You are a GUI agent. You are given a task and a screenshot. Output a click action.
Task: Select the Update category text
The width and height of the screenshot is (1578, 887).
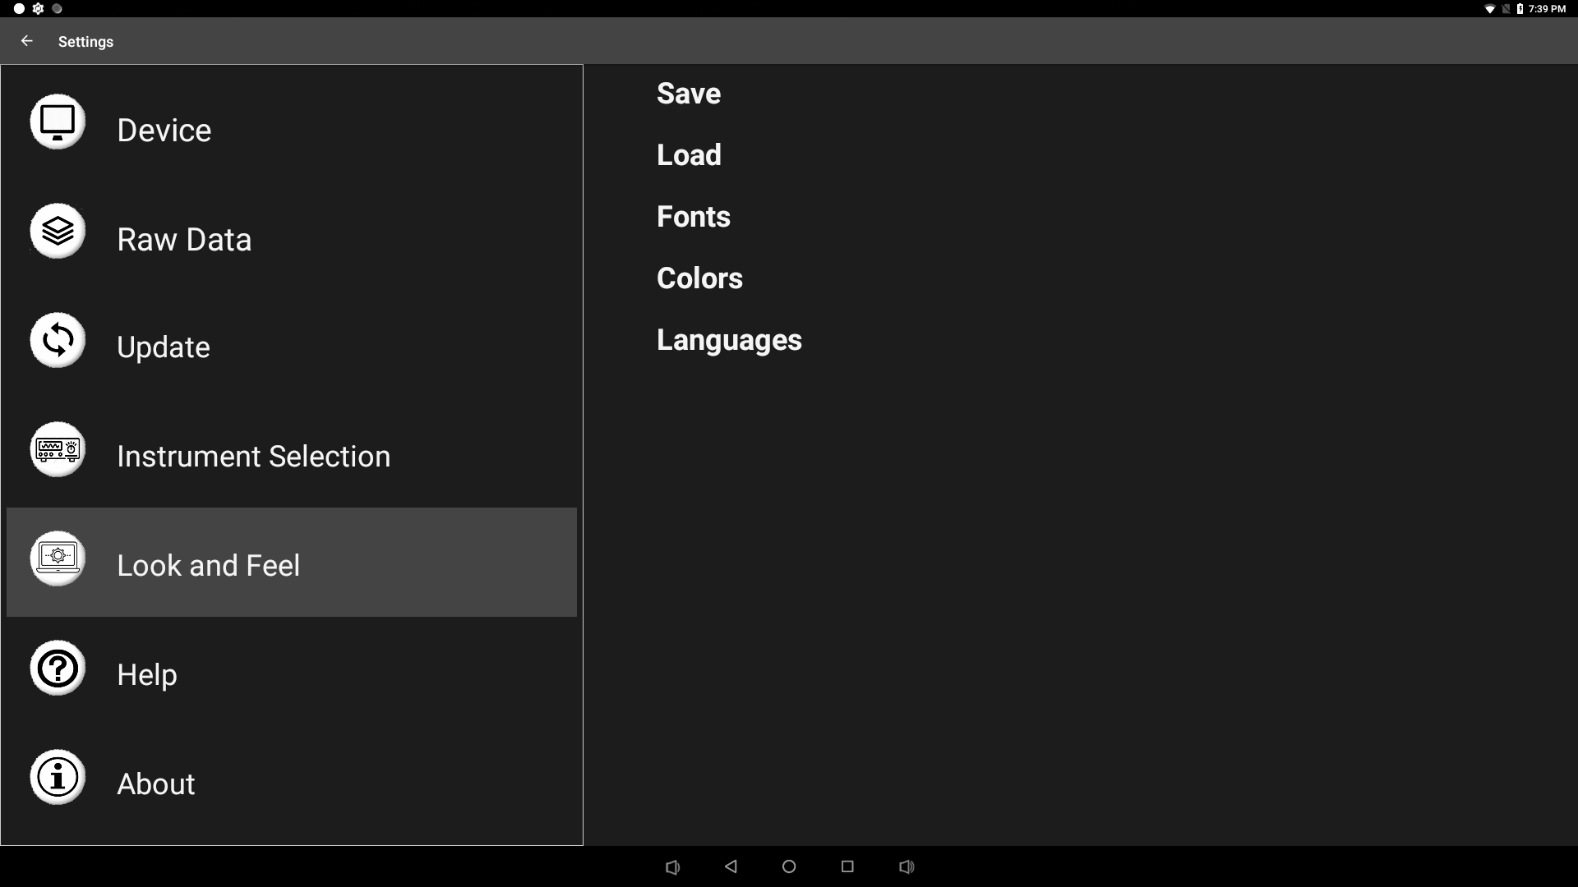pyautogui.click(x=163, y=347)
